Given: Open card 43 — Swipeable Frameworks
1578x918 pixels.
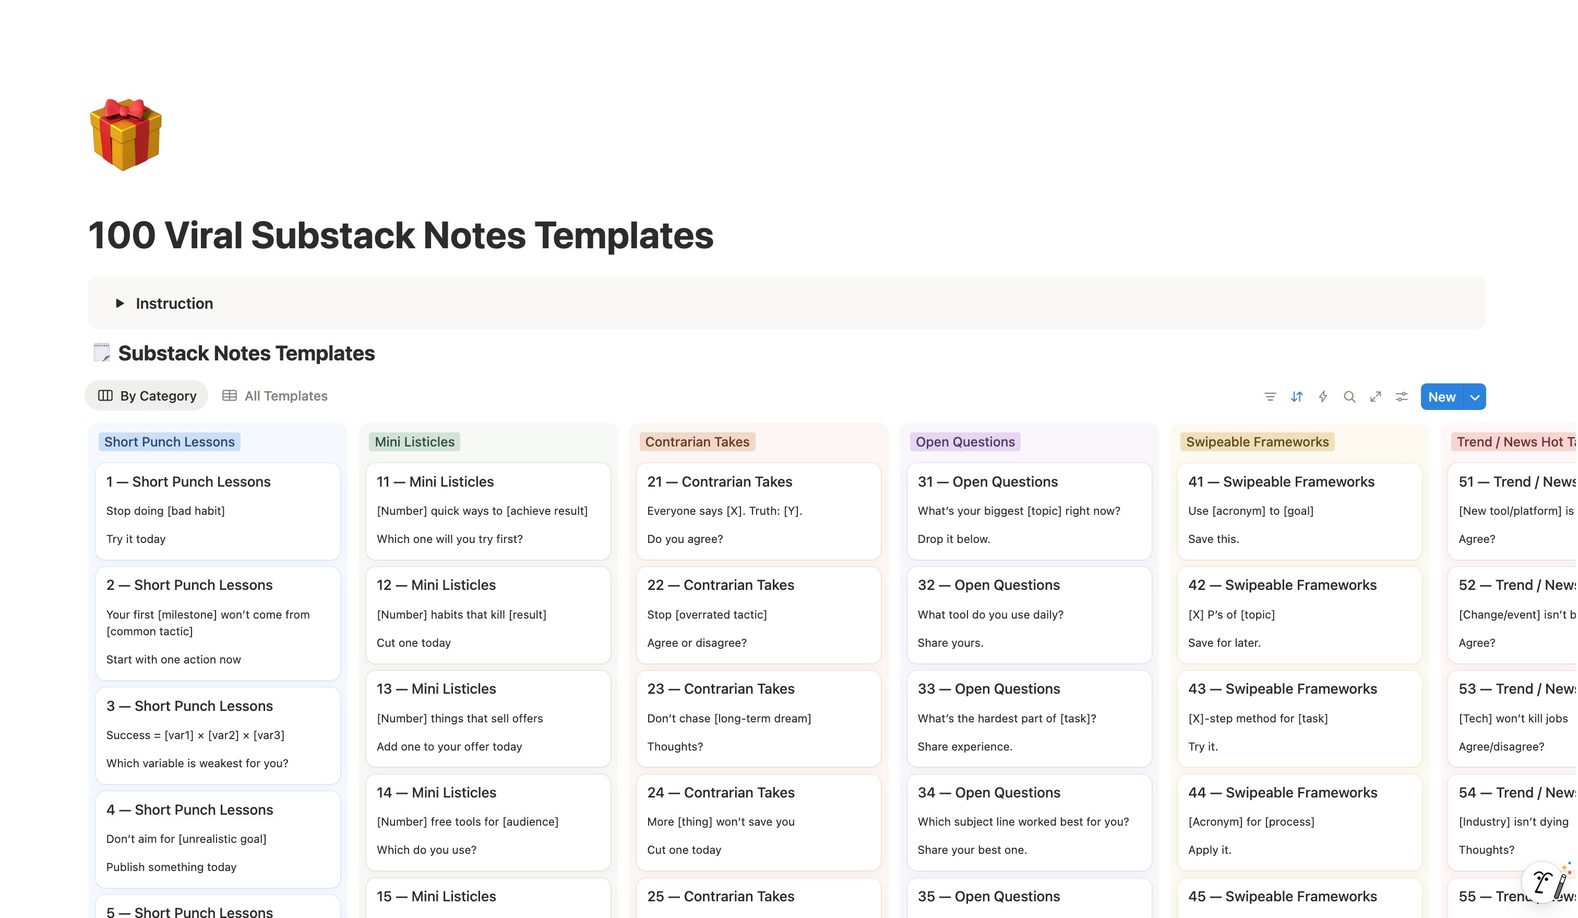Looking at the screenshot, I should [1299, 718].
